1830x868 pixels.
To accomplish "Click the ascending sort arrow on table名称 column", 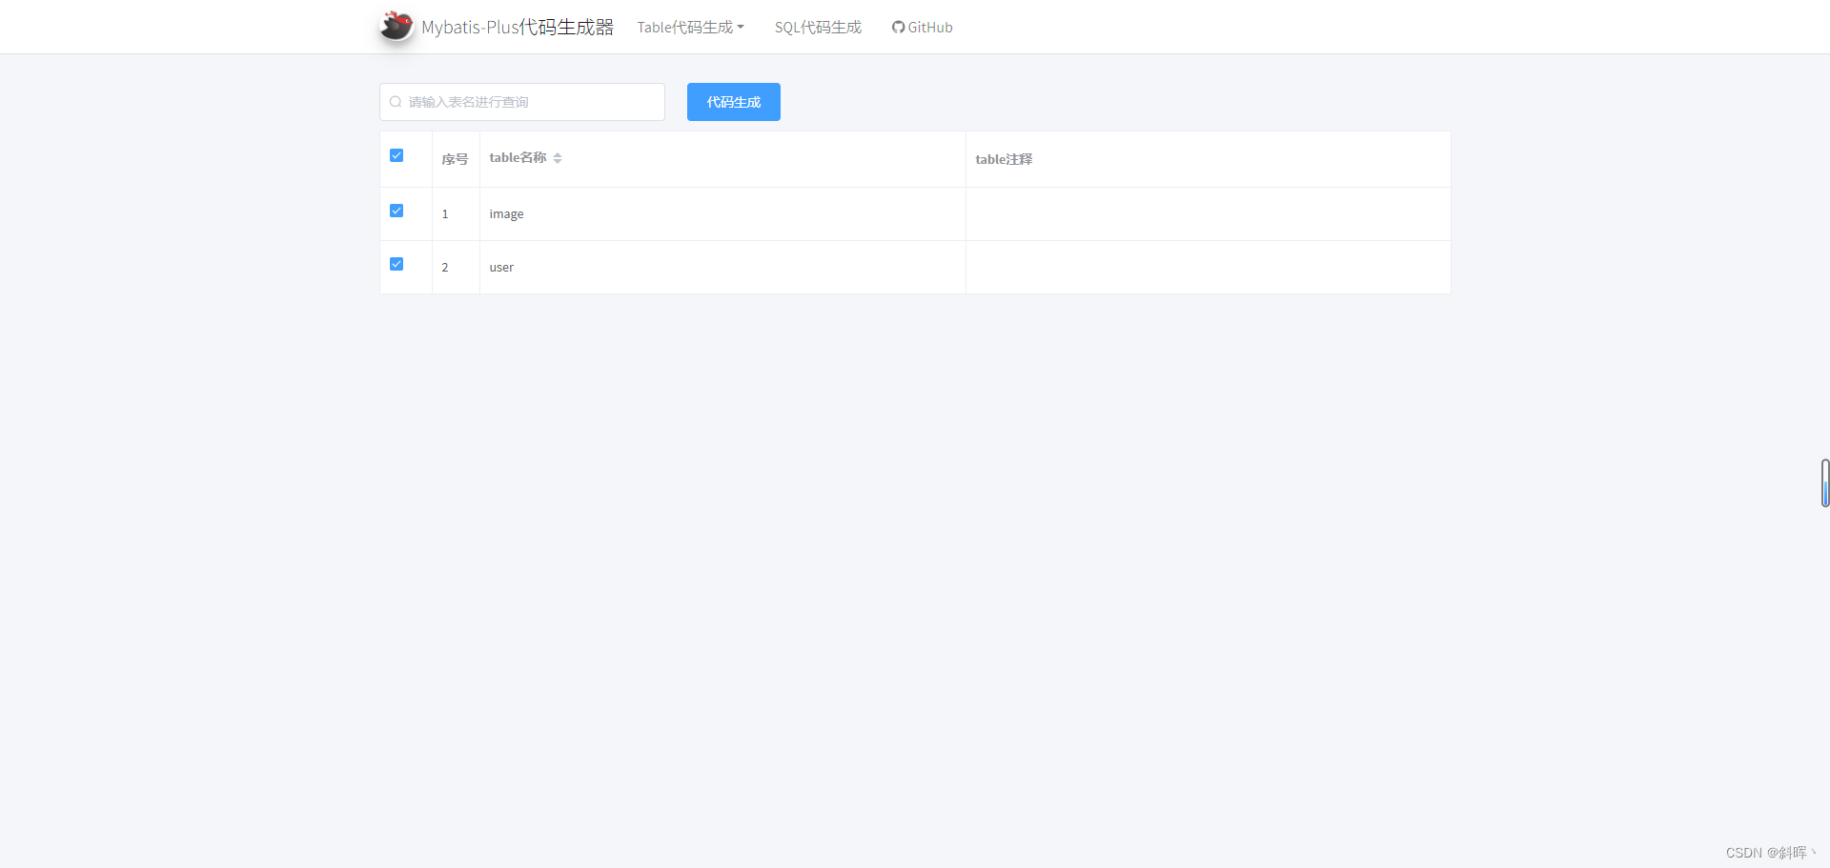I will coord(558,153).
